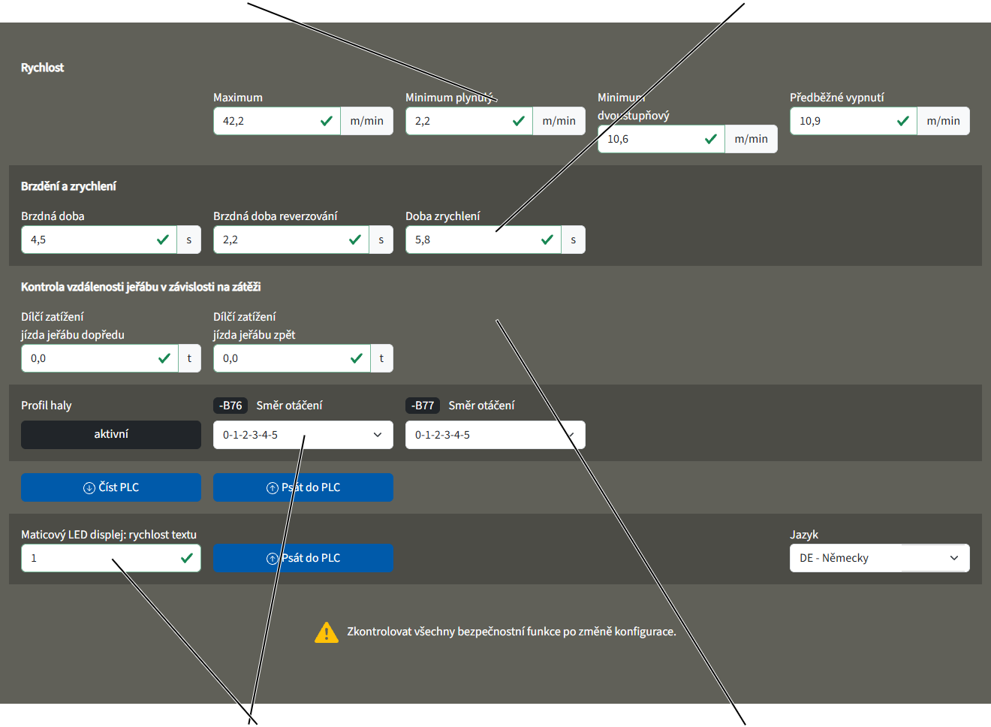Click the warning triangle icon
The image size is (991, 727).
[x=327, y=632]
